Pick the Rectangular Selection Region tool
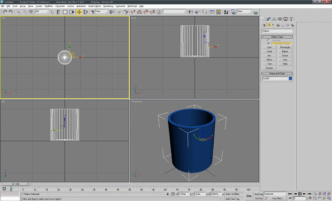This screenshot has height=201, width=332. coord(65,12)
